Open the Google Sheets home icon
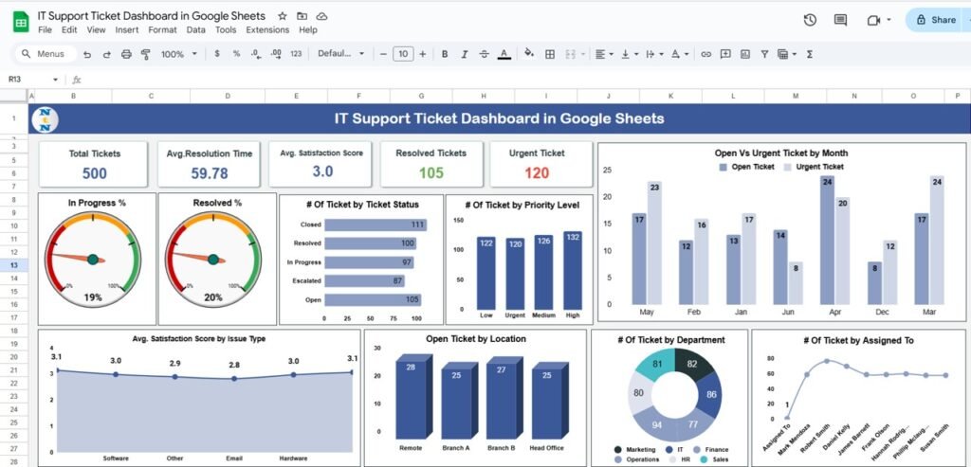The height and width of the screenshot is (467, 971). point(21,23)
